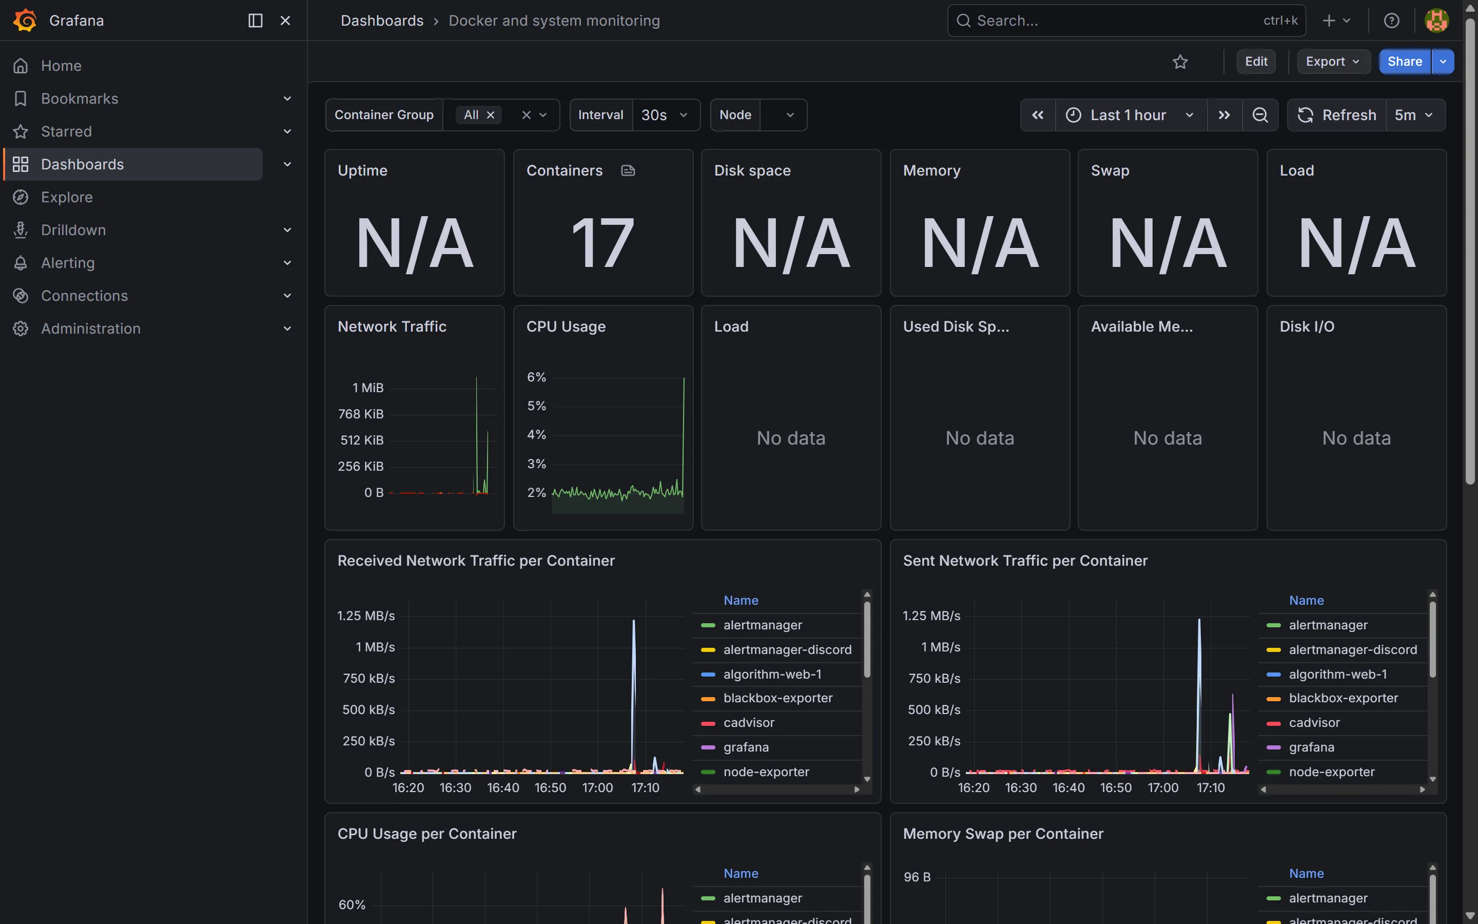
Task: Open the plus new item menu
Action: [1336, 20]
